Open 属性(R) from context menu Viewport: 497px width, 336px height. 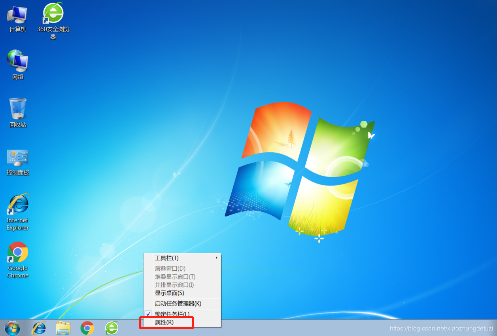point(182,323)
